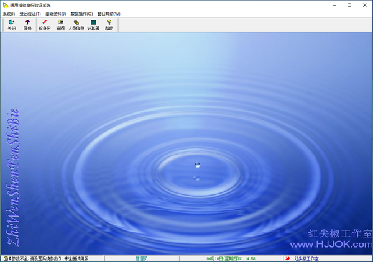Screen dimensions: 373x262
Task: Open the 登记验证(T) menu
Action: pyautogui.click(x=30, y=14)
